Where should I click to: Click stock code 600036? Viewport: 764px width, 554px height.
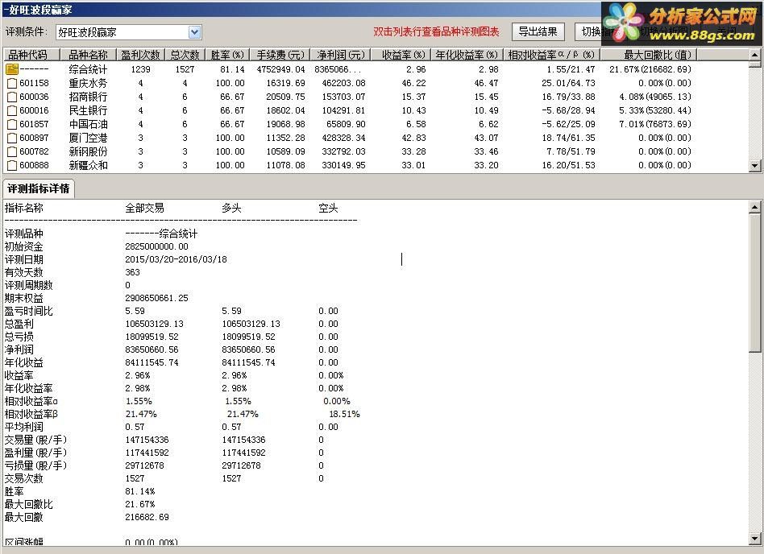click(x=34, y=97)
